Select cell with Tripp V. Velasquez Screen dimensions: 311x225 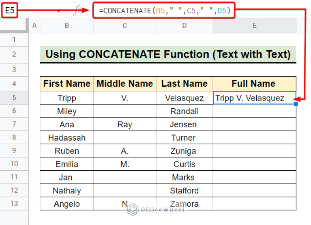coord(255,98)
